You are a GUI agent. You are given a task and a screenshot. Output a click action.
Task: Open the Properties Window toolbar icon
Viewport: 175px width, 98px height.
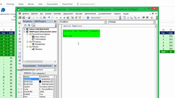tap(76, 17)
